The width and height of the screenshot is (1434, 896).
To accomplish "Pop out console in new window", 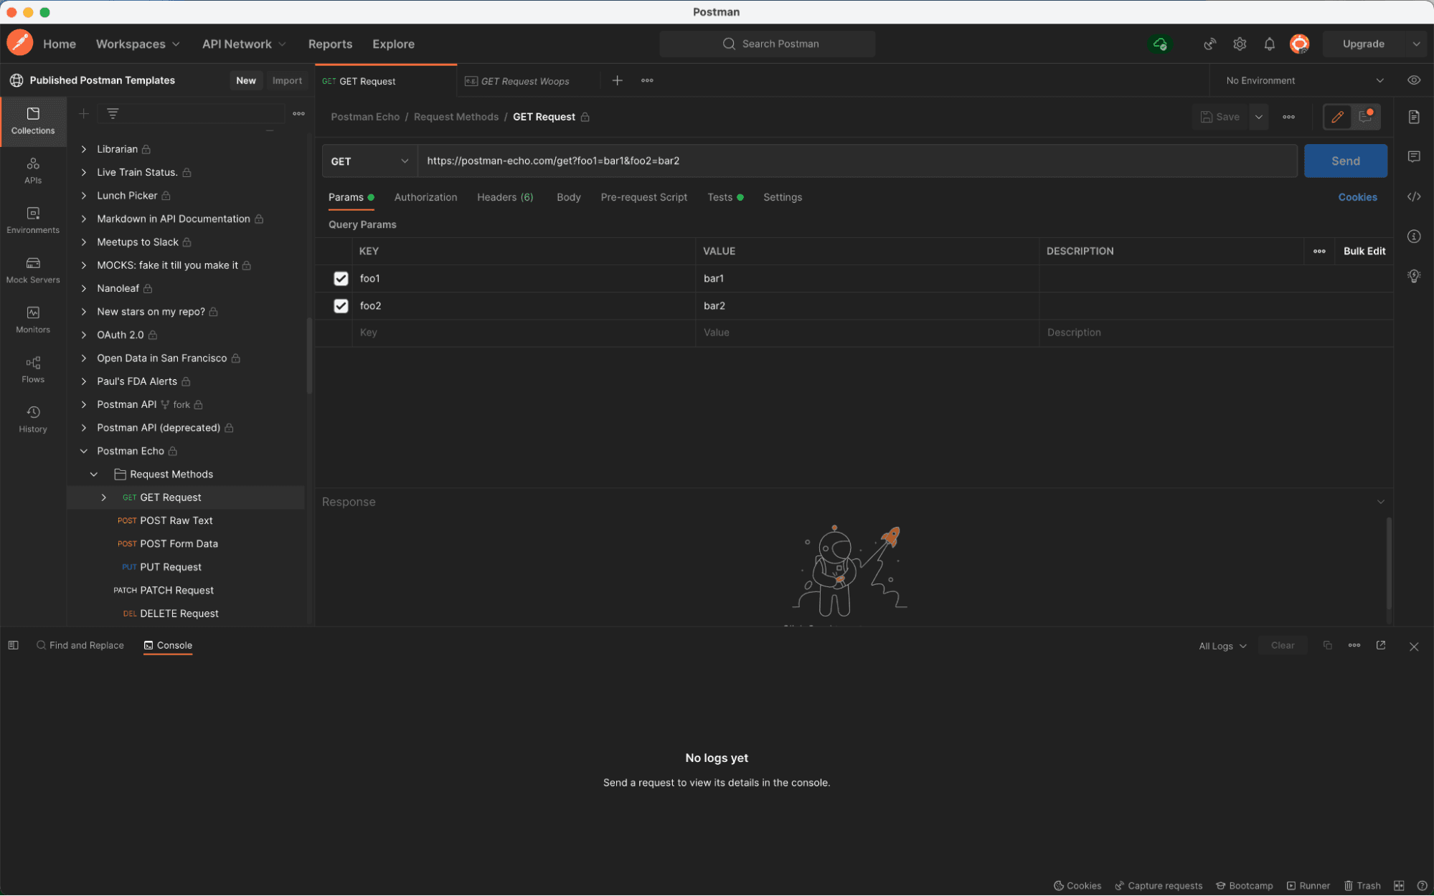I will [x=1380, y=645].
